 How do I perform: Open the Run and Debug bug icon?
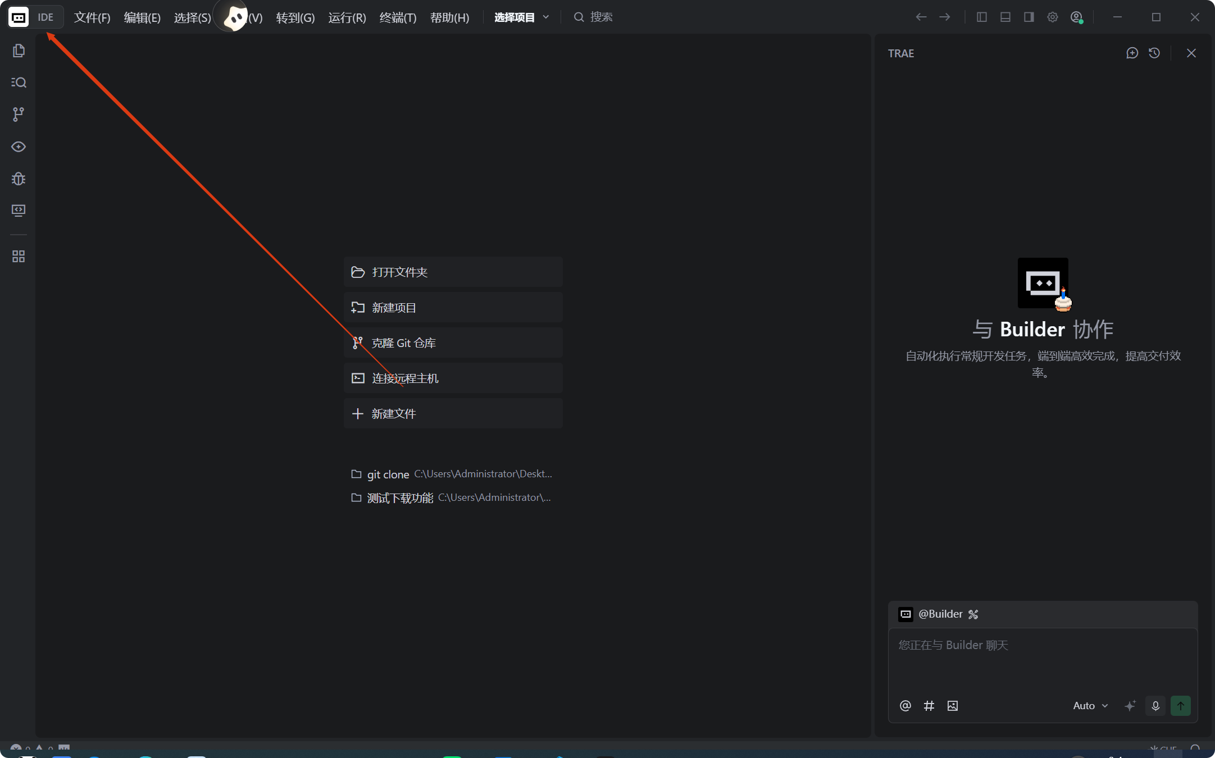tap(19, 179)
